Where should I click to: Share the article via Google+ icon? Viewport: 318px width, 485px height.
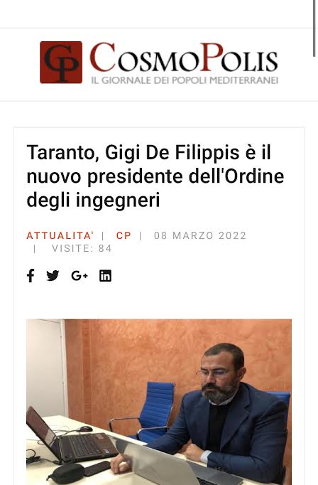click(x=79, y=275)
